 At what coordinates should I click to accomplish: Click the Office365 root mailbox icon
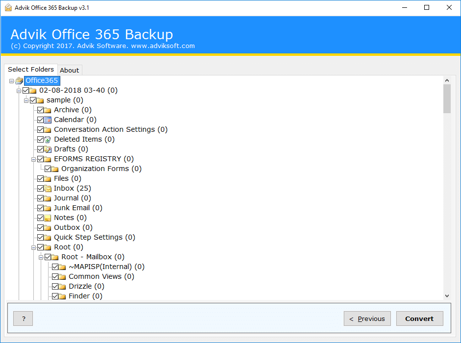point(20,80)
